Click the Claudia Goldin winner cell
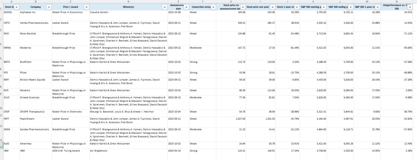 [x=128, y=16]
